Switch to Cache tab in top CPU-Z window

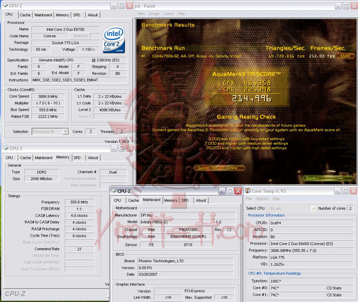tap(25, 15)
